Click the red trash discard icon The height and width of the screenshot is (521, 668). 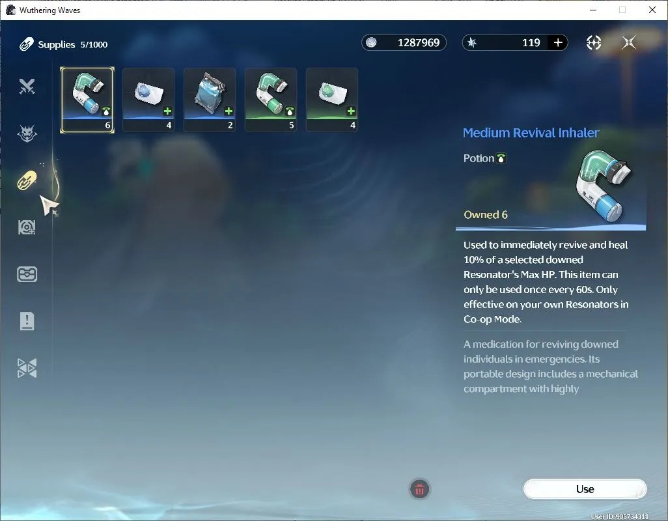(x=420, y=490)
